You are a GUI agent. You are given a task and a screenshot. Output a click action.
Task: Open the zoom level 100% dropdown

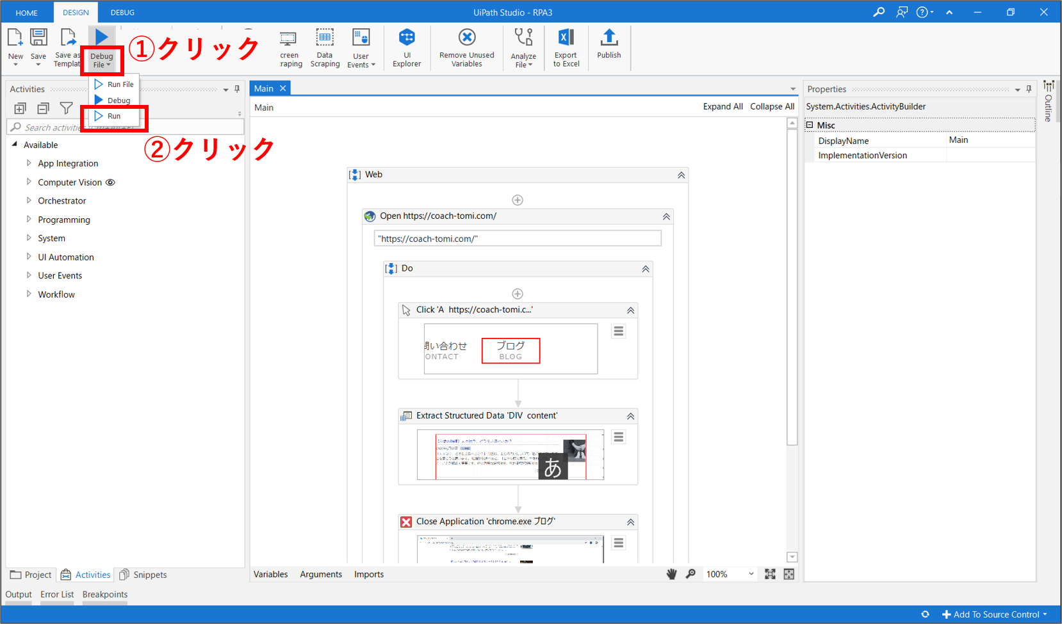pyautogui.click(x=751, y=574)
